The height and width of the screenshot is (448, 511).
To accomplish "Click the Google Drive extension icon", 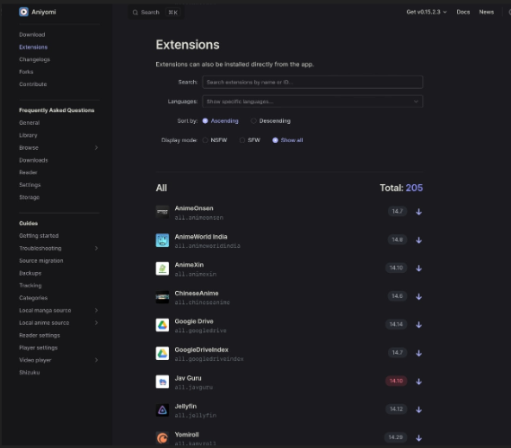I will point(163,325).
